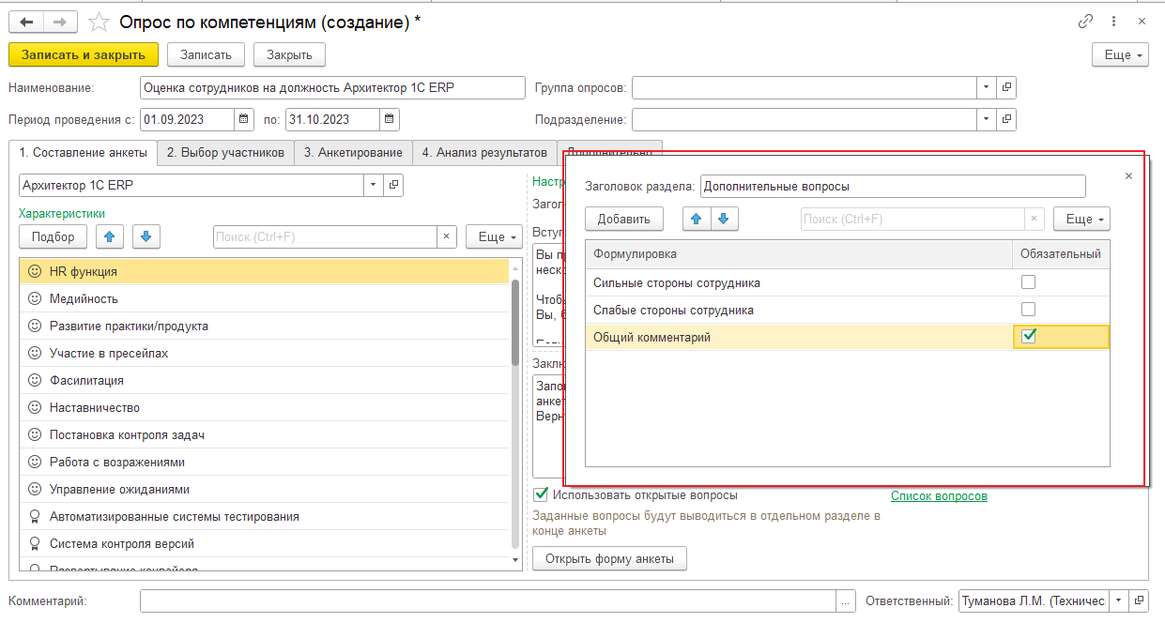Follow the Список вопросов link

pyautogui.click(x=939, y=496)
